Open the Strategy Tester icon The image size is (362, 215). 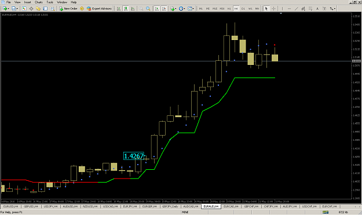[x=52, y=9]
